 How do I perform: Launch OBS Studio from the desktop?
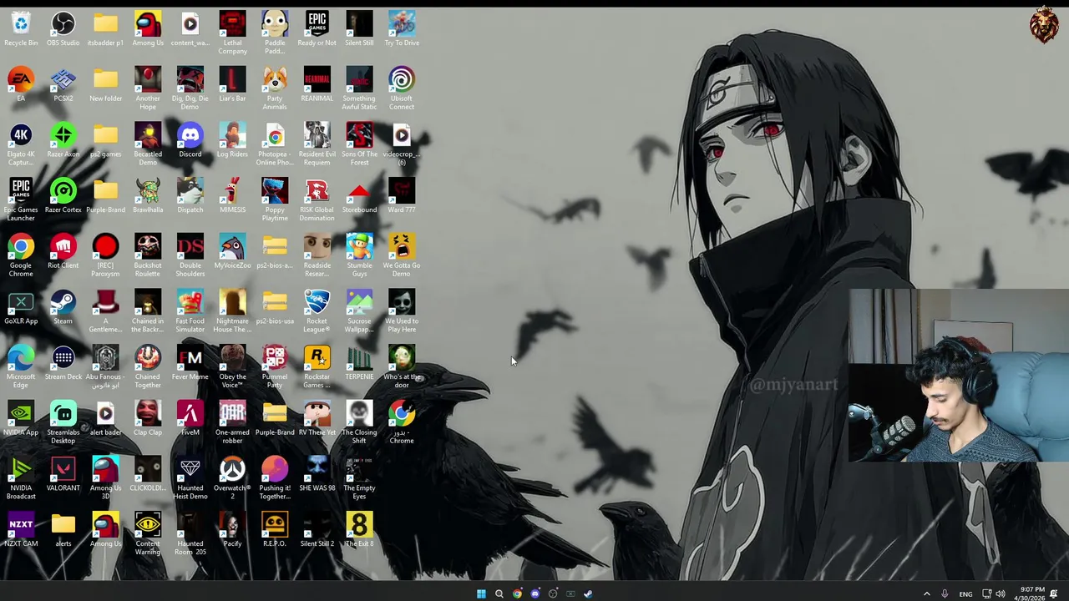(63, 29)
